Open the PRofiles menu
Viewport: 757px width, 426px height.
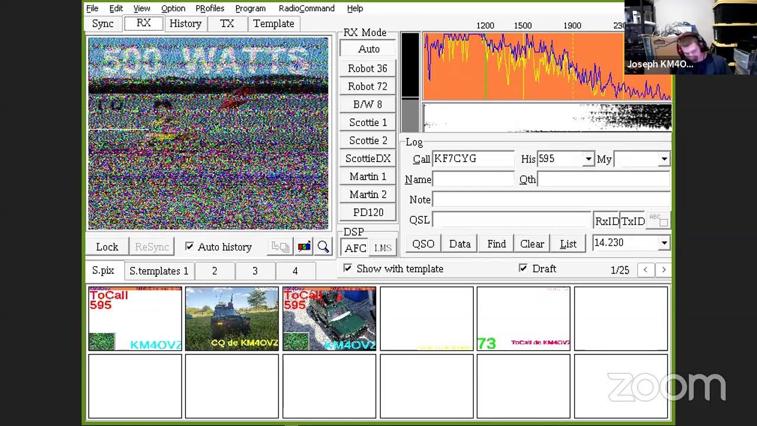[x=210, y=8]
